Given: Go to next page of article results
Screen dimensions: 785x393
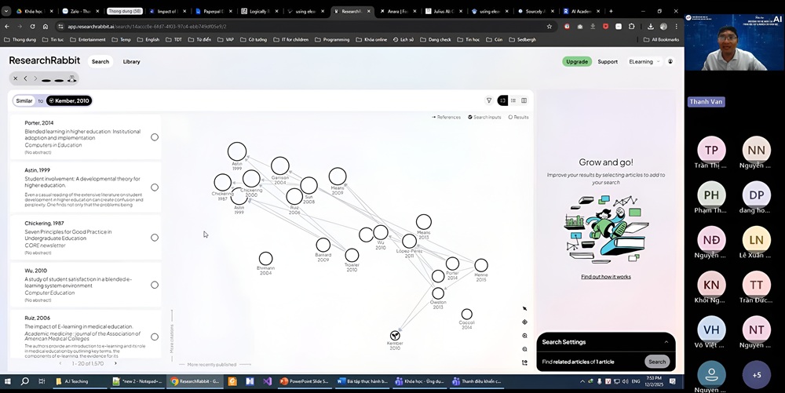Looking at the screenshot, I should (x=115, y=363).
